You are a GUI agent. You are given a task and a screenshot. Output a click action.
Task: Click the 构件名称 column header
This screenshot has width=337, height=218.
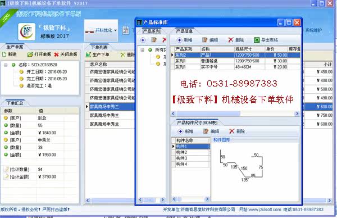click(x=192, y=140)
